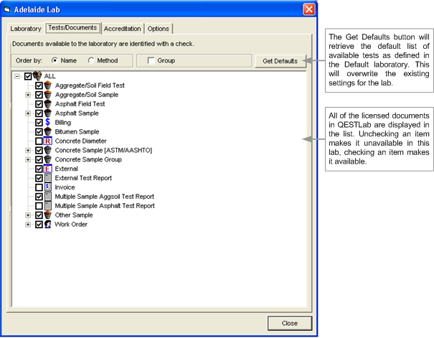Select Multiple Sample Asphalt Test Report item
434x338 pixels.
click(104, 205)
